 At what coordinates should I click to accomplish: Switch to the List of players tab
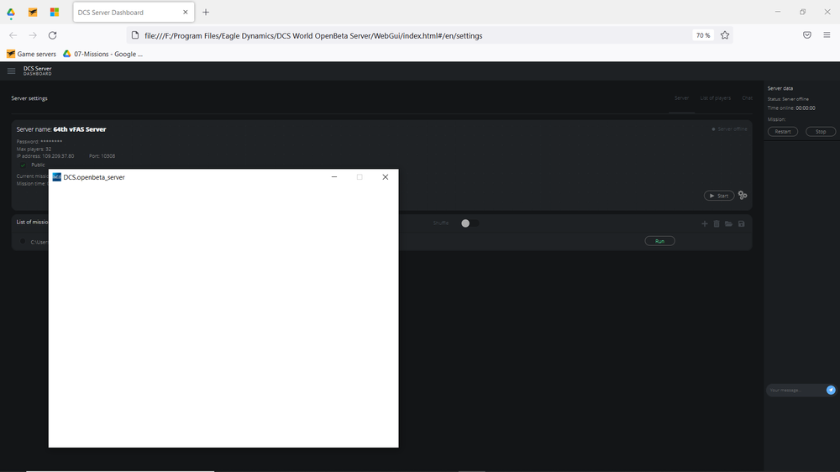[x=715, y=98]
